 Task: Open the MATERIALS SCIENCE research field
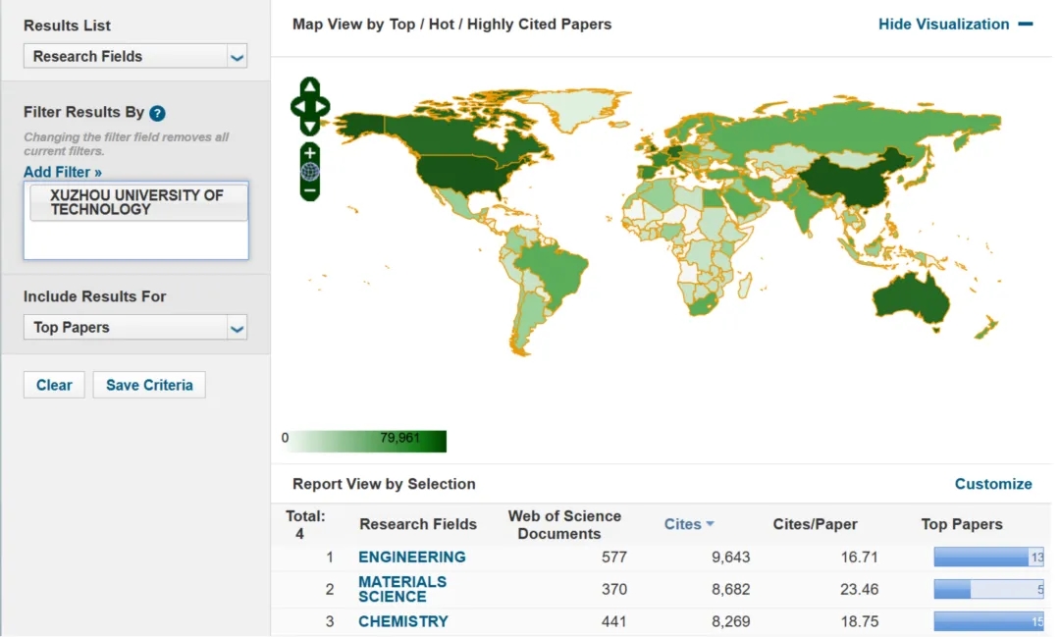pyautogui.click(x=401, y=589)
